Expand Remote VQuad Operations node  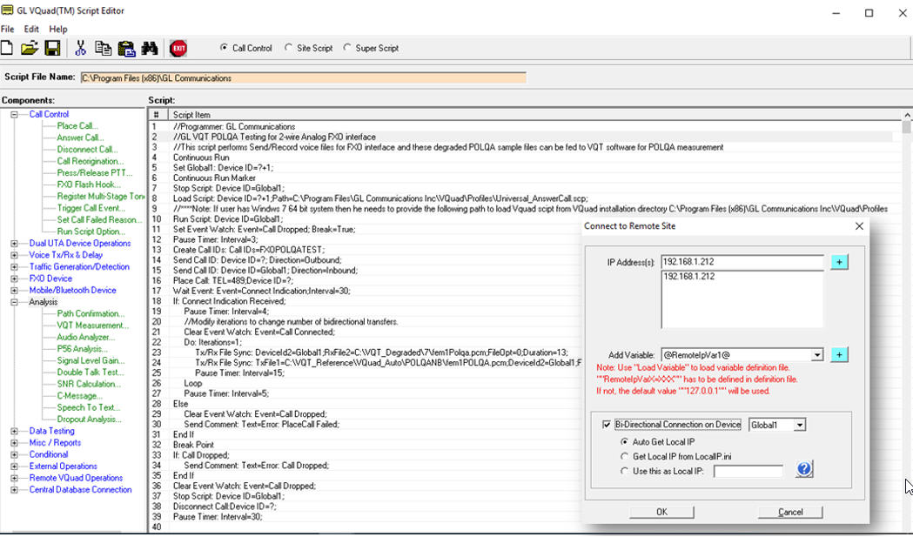pos(15,478)
